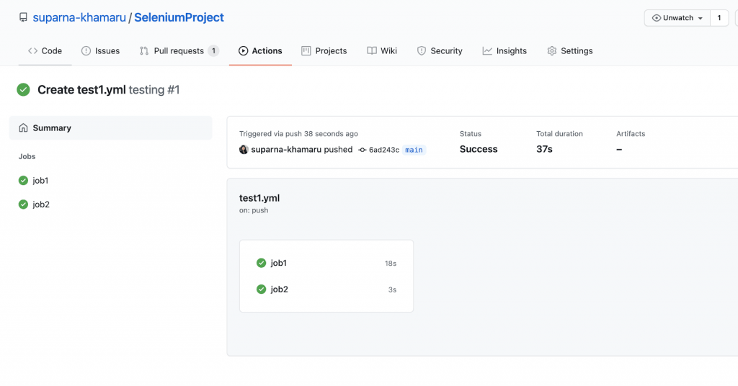Click the repository book icon beside suparna-khamaru

(23, 17)
